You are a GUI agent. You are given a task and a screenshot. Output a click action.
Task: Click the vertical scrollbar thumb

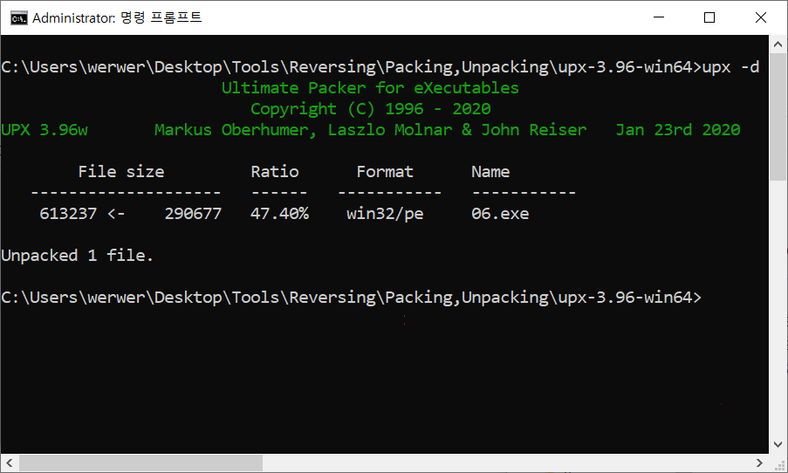[x=778, y=117]
